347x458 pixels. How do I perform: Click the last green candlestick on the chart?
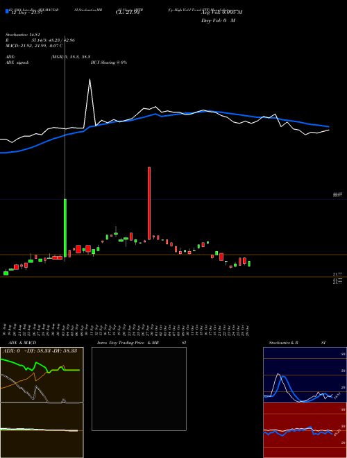pos(249,264)
